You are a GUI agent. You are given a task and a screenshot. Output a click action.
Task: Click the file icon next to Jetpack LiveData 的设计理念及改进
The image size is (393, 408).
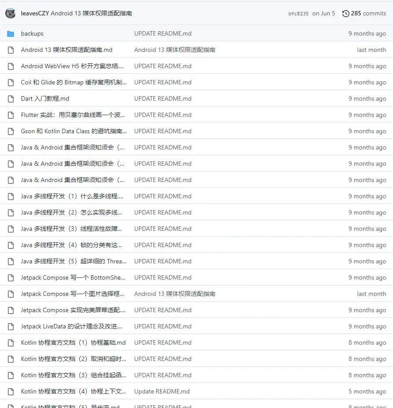[x=11, y=326]
